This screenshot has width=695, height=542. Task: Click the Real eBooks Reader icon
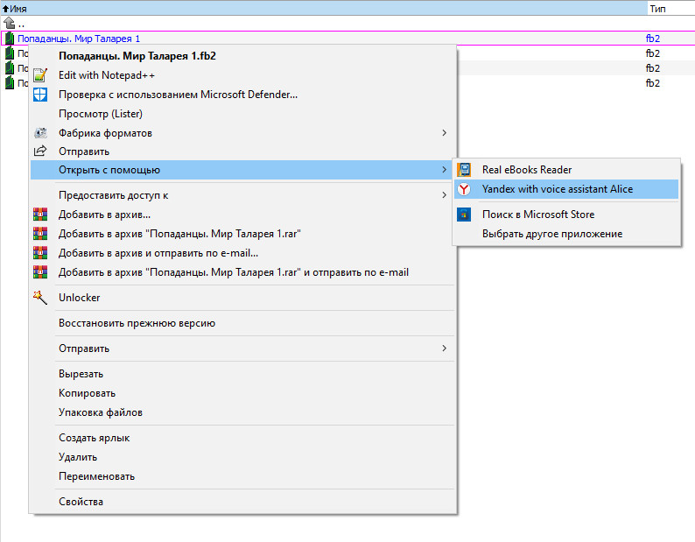click(x=464, y=170)
